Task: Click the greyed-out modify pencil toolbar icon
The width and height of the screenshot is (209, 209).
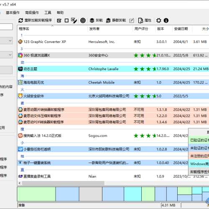Action: 132,20
